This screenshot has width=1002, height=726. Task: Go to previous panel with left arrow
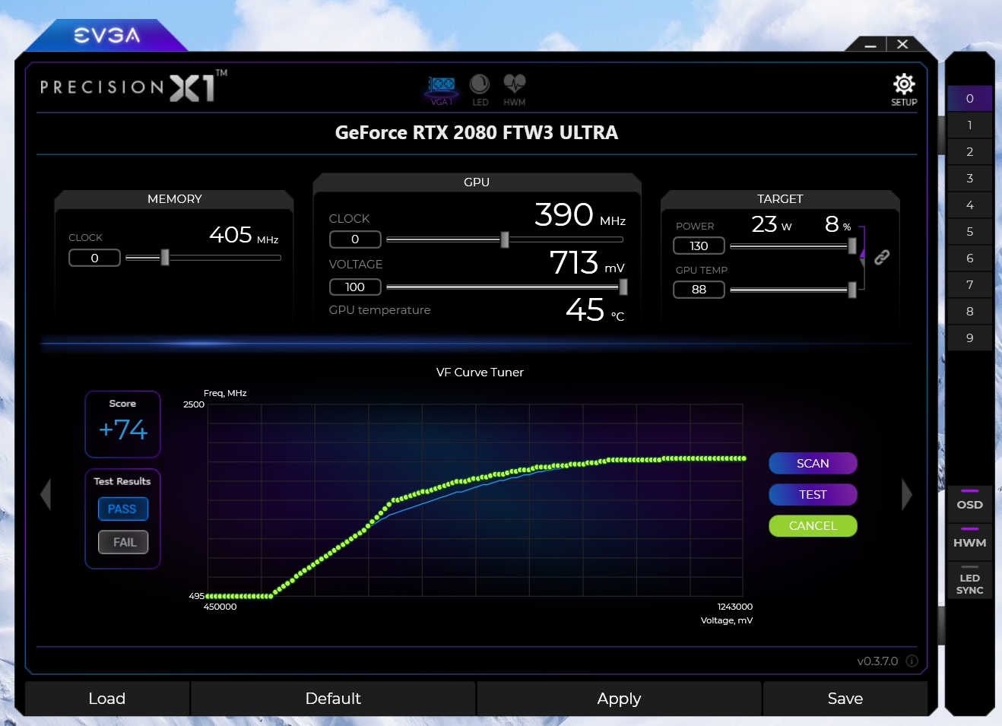tap(46, 495)
